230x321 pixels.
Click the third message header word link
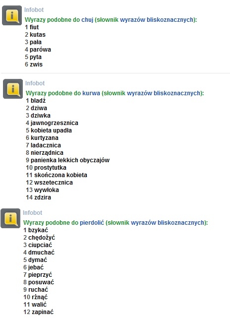pyautogui.click(x=92, y=223)
